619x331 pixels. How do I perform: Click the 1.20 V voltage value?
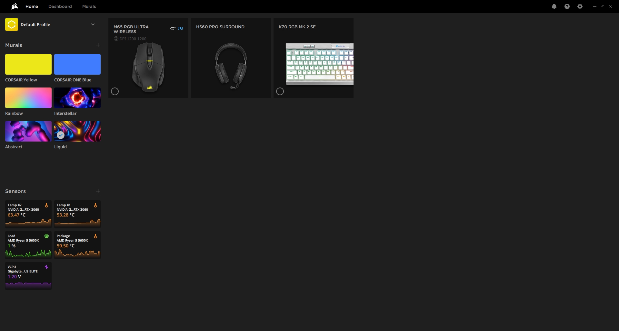click(14, 277)
